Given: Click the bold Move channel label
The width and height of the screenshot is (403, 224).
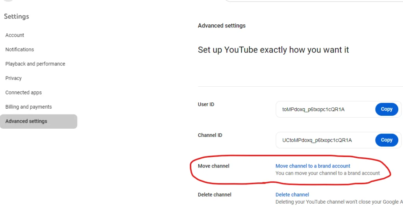Looking at the screenshot, I should pyautogui.click(x=213, y=166).
